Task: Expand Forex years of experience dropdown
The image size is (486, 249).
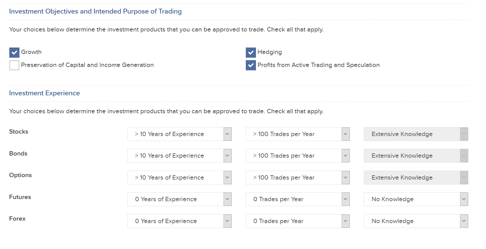Action: tap(179, 221)
